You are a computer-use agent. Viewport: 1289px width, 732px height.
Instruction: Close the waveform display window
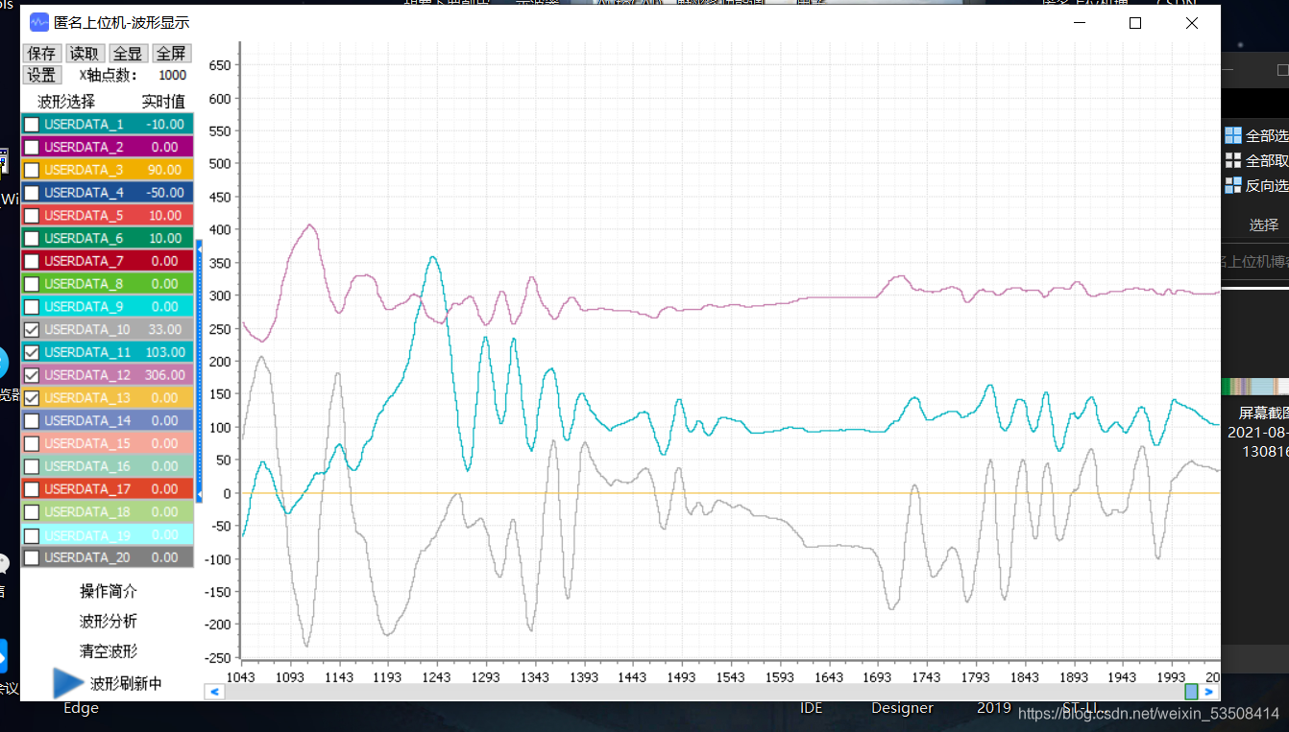(1191, 23)
